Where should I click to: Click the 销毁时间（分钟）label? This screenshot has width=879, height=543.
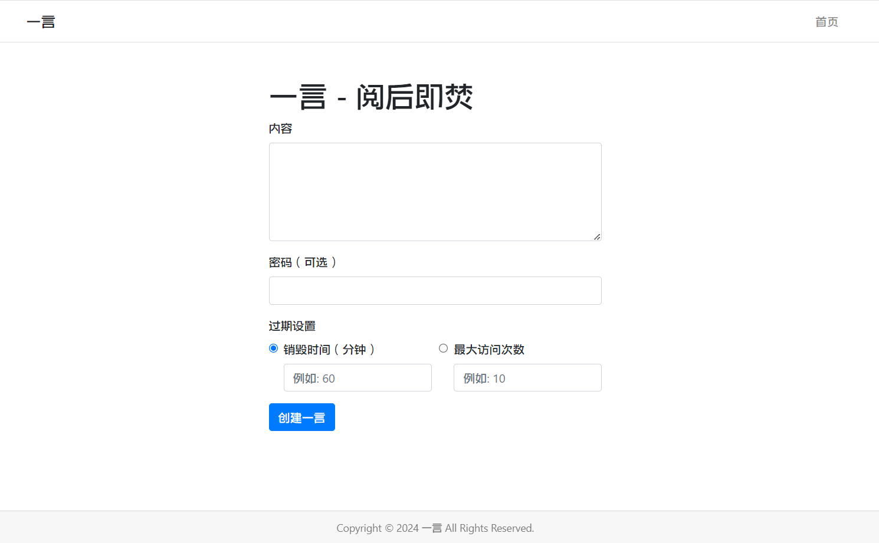(329, 349)
